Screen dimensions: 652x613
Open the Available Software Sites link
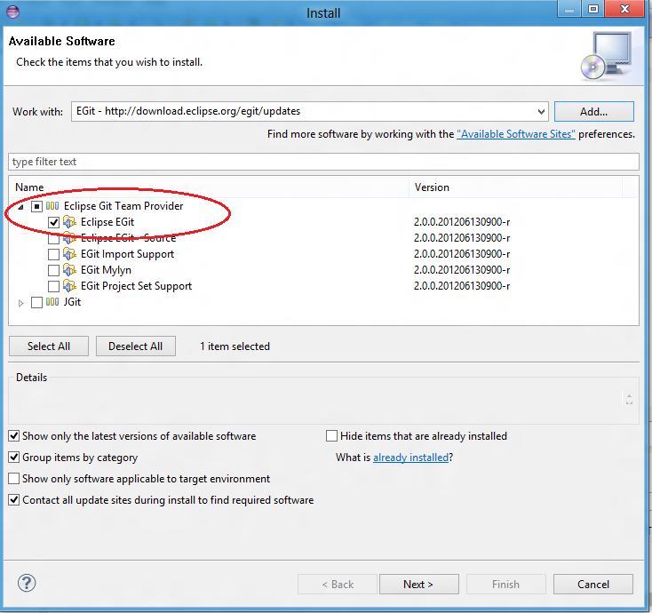click(x=516, y=134)
